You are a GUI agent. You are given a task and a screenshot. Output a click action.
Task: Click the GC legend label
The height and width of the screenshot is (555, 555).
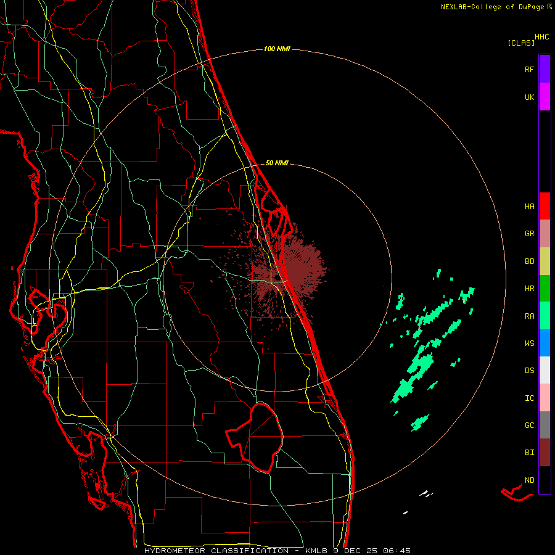tap(529, 425)
